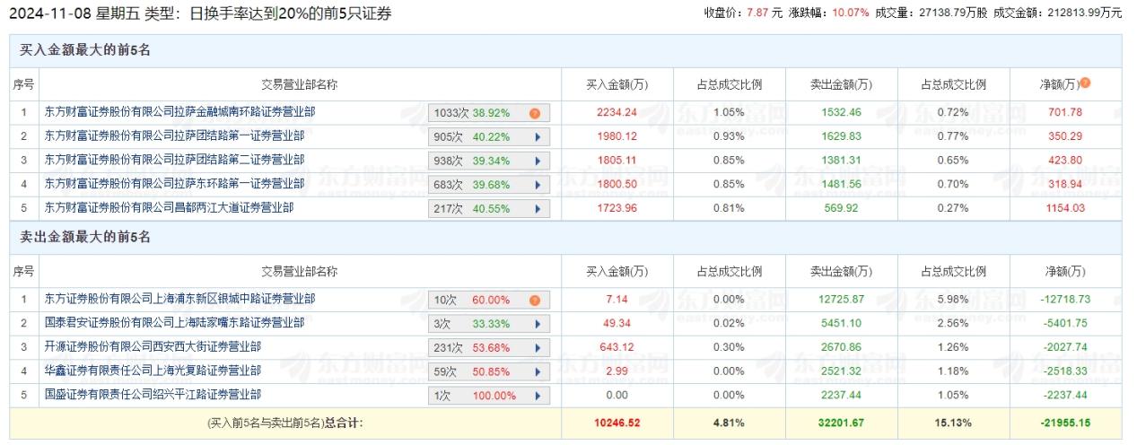Viewport: 1137px width, 445px height.
Task: Click orange help icon beside 10次 60.00%
Action: [535, 301]
